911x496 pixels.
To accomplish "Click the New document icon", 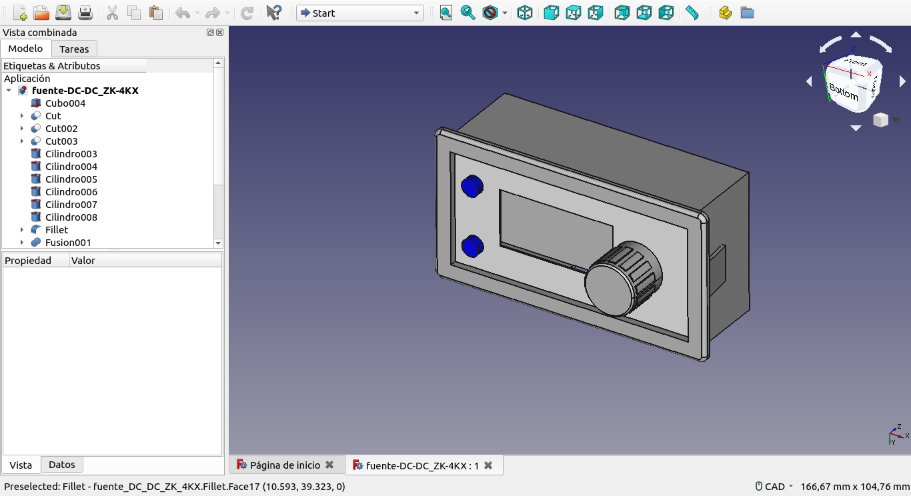I will 19,13.
